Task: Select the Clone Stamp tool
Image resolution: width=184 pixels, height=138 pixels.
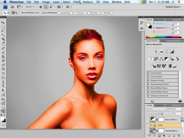Action: [x=3, y=56]
